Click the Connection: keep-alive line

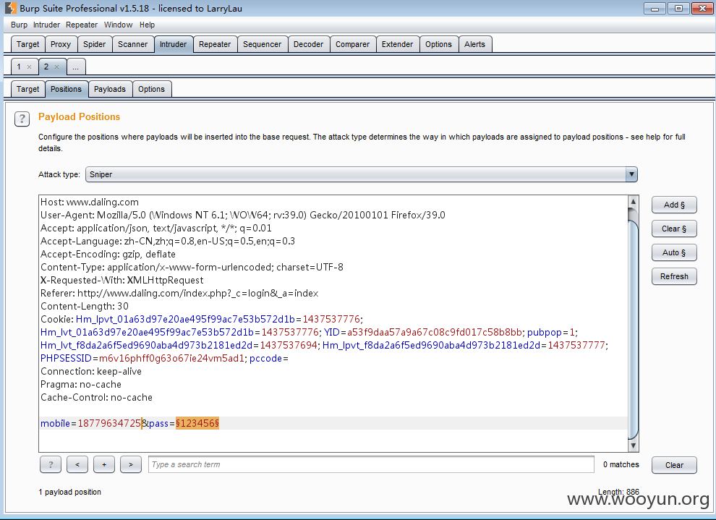[91, 371]
